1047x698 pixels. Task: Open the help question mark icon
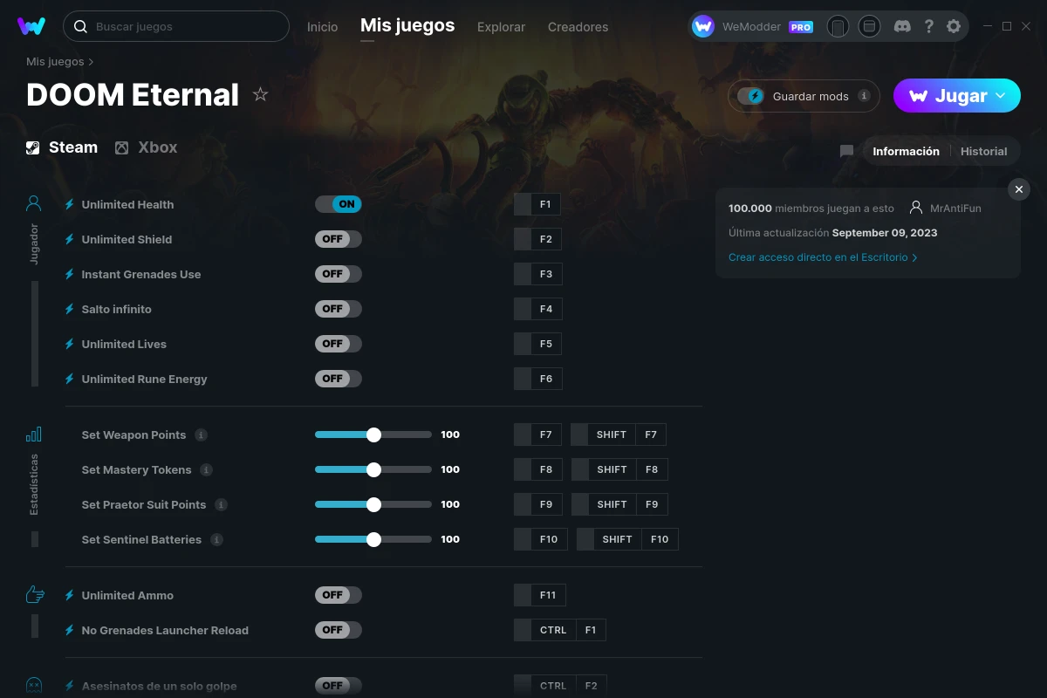click(x=928, y=26)
